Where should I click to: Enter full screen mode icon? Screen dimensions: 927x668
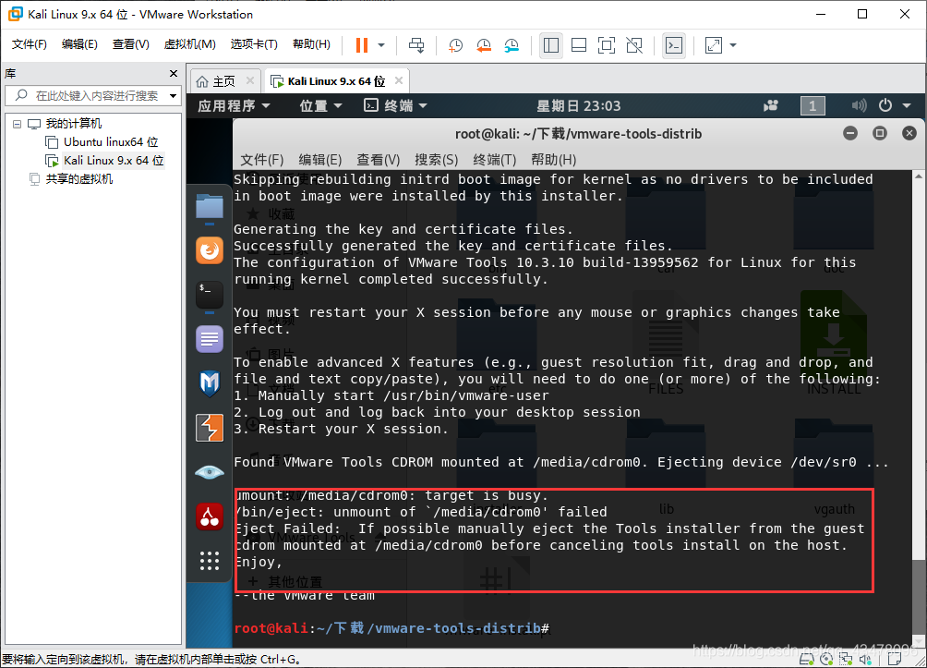click(x=607, y=45)
